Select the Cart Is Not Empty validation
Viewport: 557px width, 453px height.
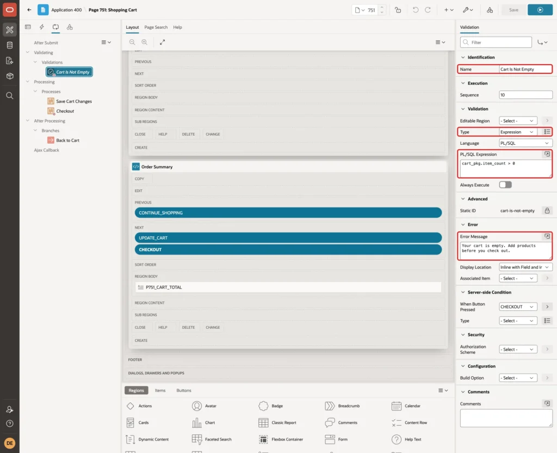[69, 72]
